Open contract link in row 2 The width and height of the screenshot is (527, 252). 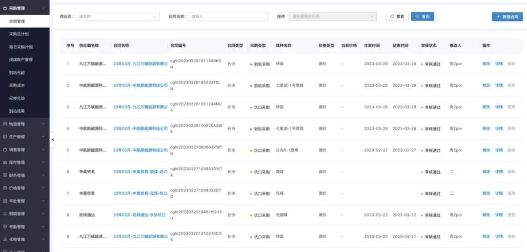tap(140, 85)
